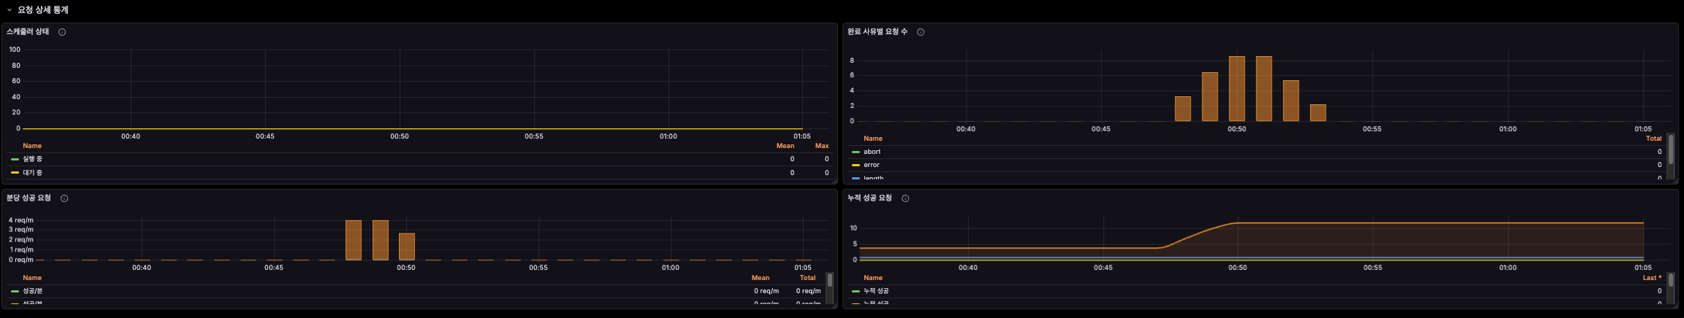Click Mean value 0 in 실행 중 row

click(792, 158)
